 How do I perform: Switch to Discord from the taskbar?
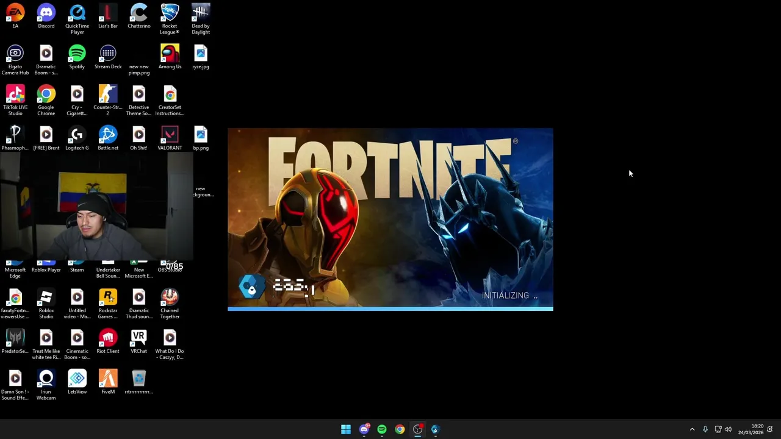[364, 429]
